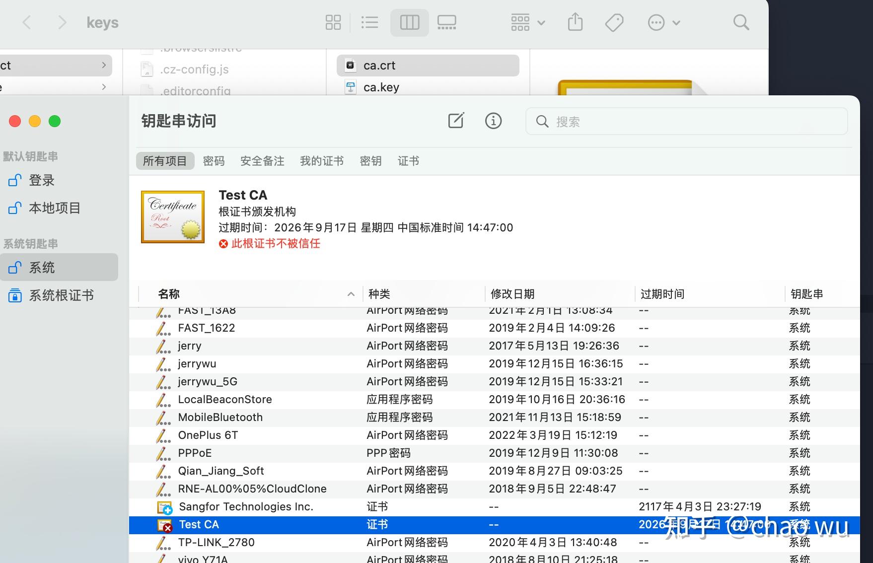
Task: Open the Finder search magnifier
Action: [x=740, y=22]
